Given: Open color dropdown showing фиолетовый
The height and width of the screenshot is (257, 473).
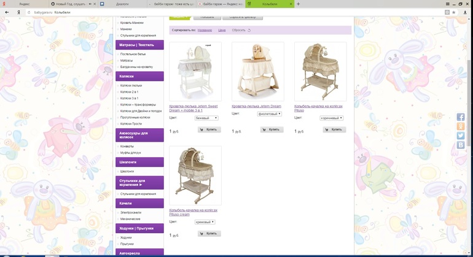Looking at the screenshot, I should click(x=270, y=114).
